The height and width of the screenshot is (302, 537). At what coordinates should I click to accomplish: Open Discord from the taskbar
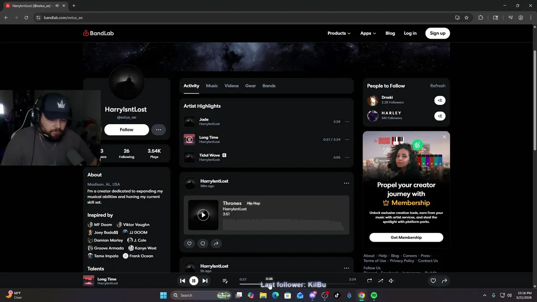312,295
